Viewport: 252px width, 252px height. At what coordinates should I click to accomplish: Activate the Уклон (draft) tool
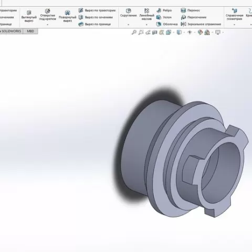[164, 17]
